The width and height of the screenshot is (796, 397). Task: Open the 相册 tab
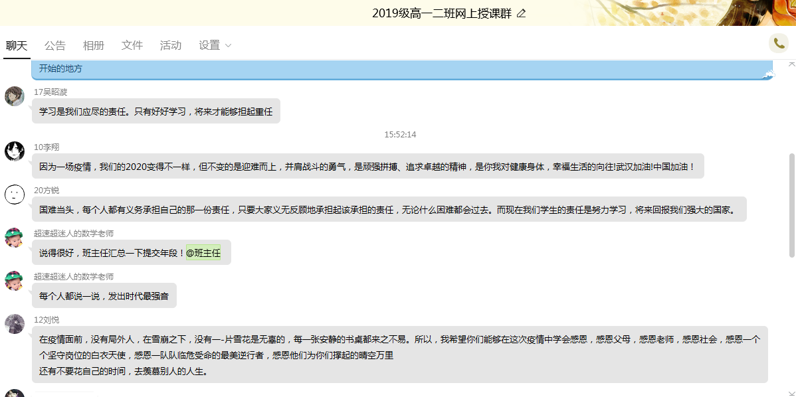pyautogui.click(x=94, y=46)
